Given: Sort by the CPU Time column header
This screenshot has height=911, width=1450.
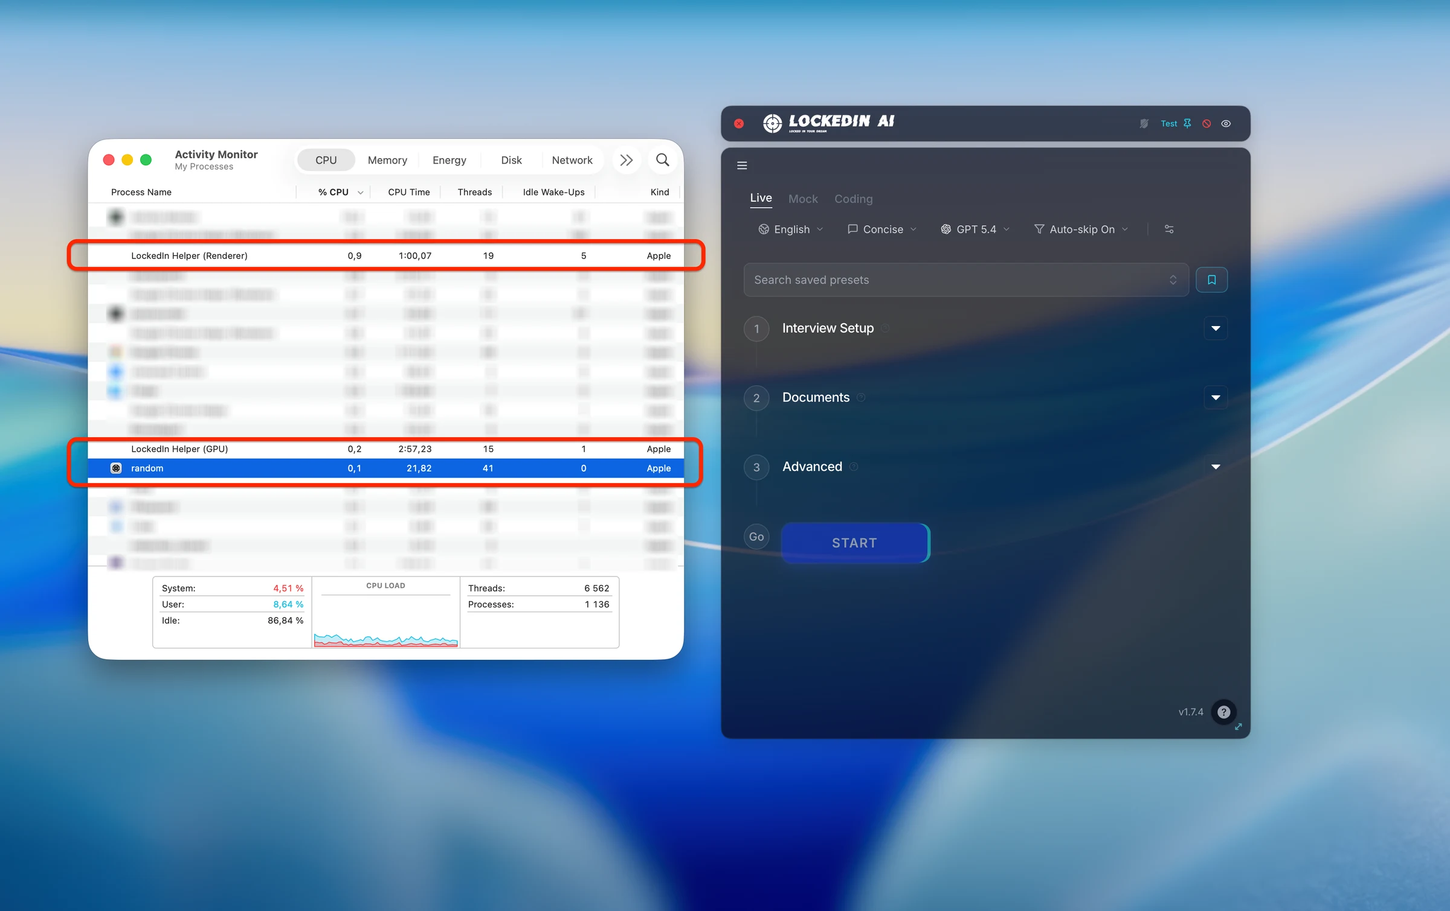Looking at the screenshot, I should (408, 192).
